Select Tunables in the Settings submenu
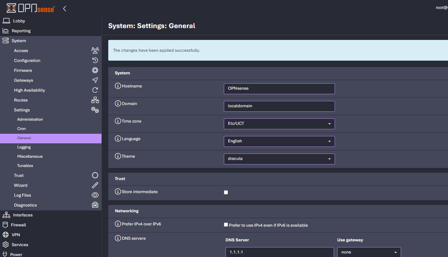Viewport: 448px width, 257px height. [x=25, y=166]
